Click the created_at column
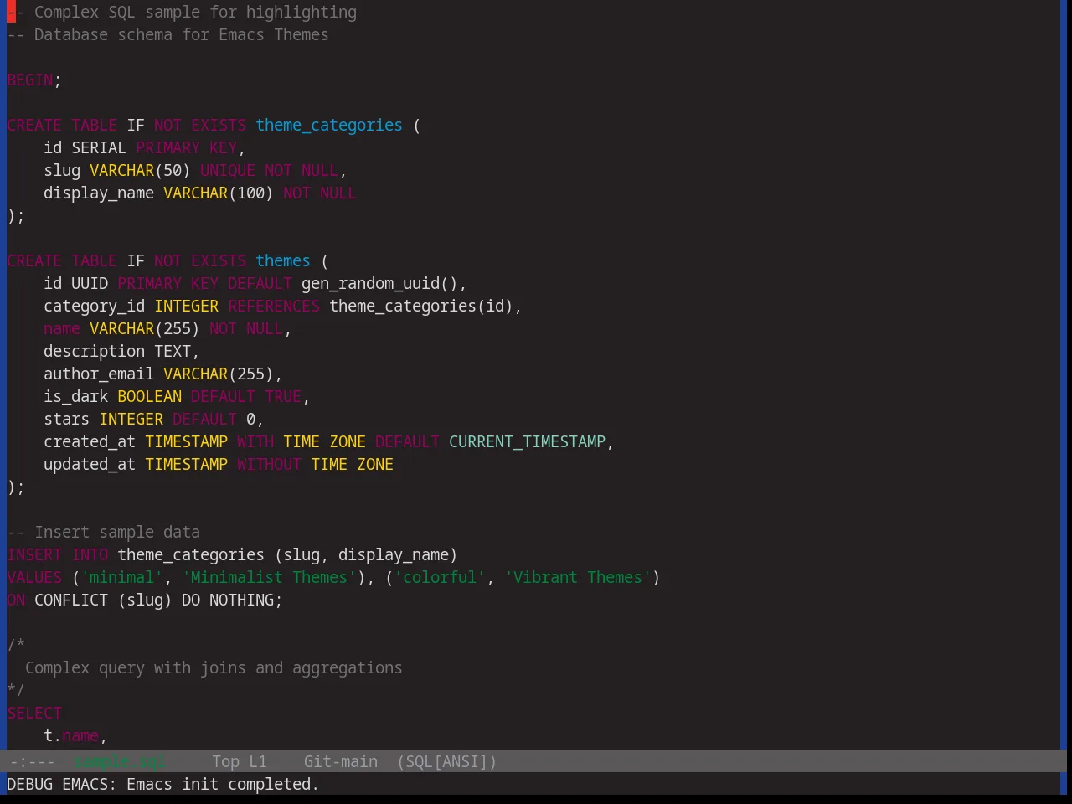The height and width of the screenshot is (804, 1072). tap(90, 442)
